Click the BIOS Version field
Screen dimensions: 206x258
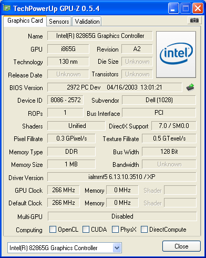click(x=115, y=87)
